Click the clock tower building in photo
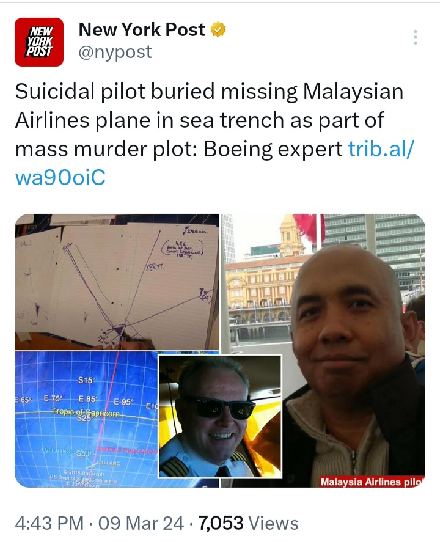 (292, 236)
